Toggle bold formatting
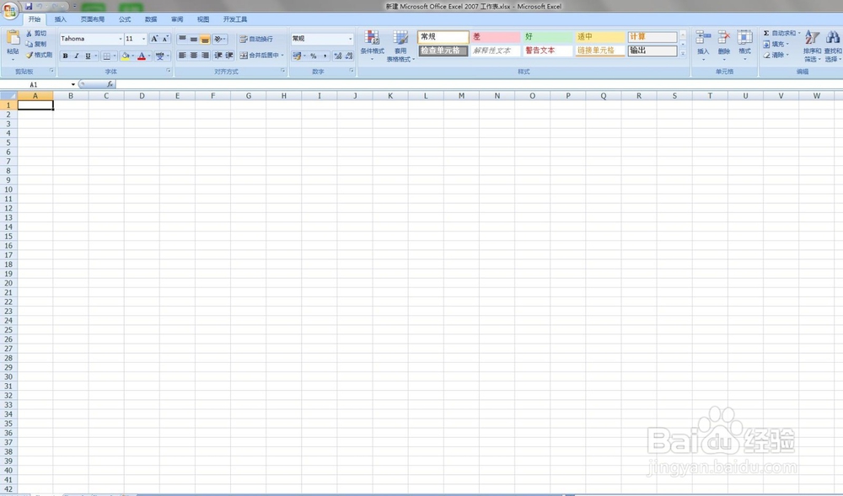 pos(65,56)
